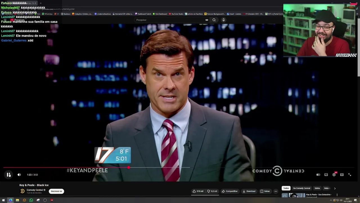
Task: Toggle the autoplay switch in player controls
Action: coord(318,175)
